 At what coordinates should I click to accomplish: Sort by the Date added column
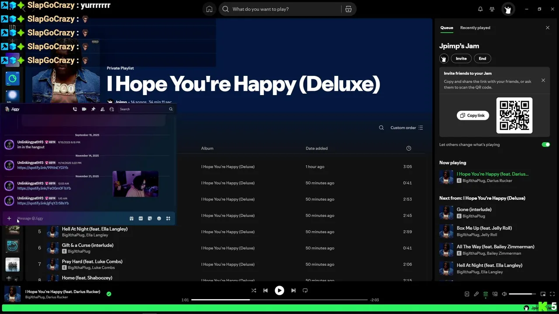pyautogui.click(x=317, y=148)
